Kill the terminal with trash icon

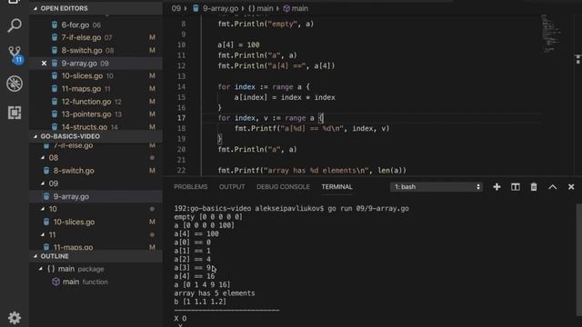tap(534, 187)
